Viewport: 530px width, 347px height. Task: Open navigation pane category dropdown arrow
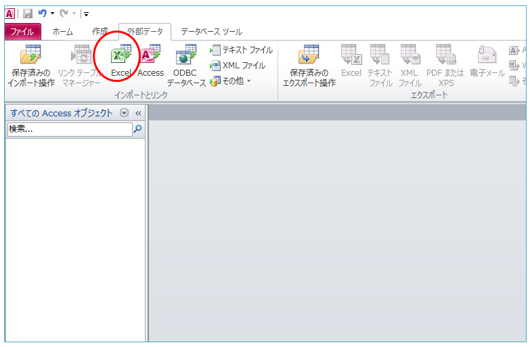pos(125,113)
